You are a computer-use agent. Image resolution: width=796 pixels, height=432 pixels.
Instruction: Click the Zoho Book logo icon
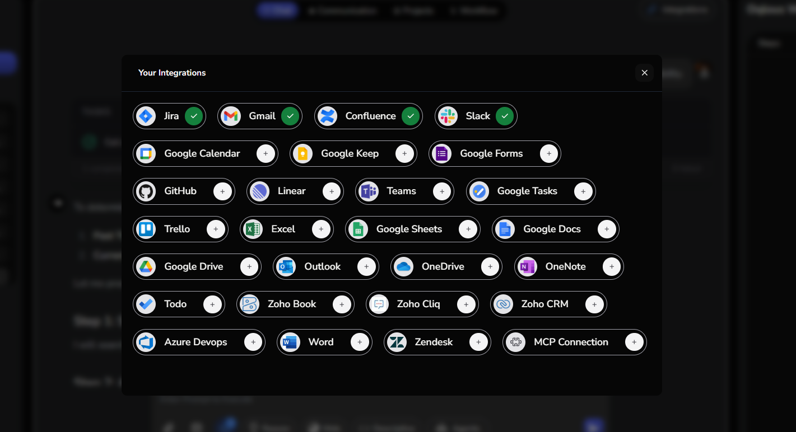249,304
